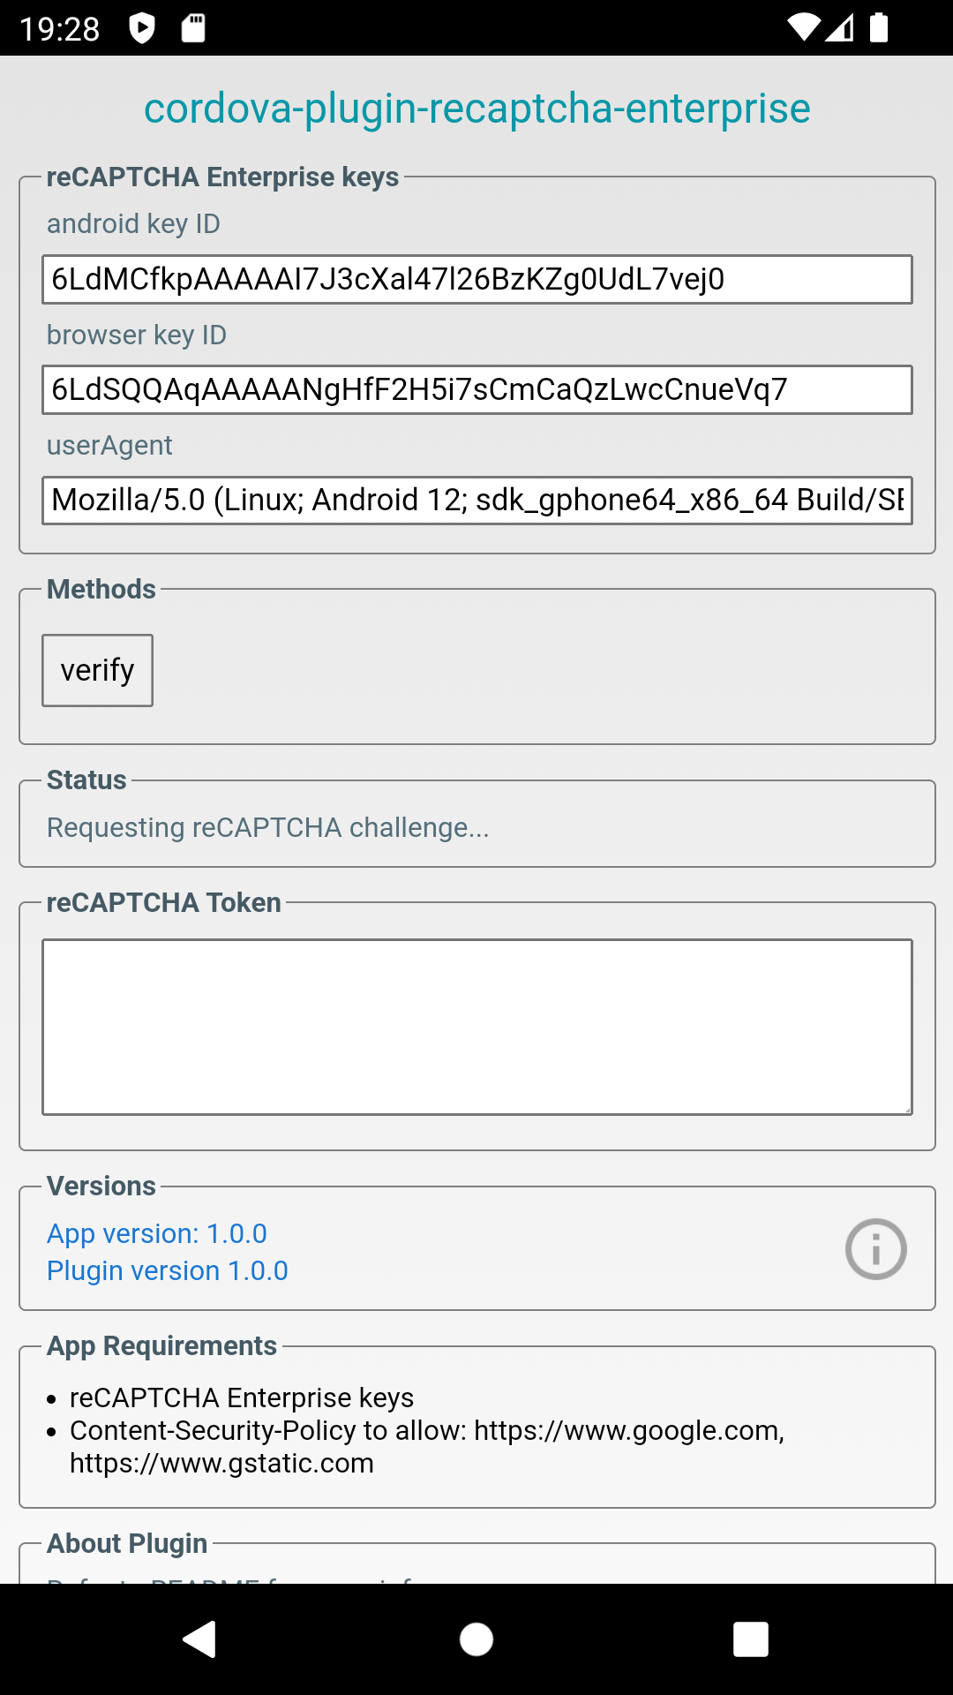
Task: Tap the cordova-plugin-recaptcha-enterprise title
Action: point(476,109)
